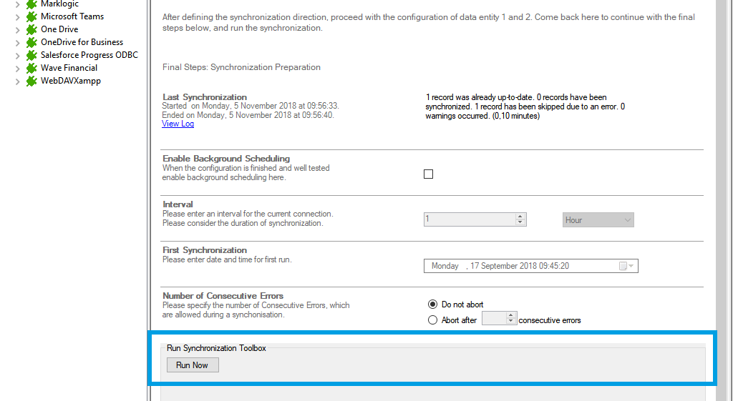Viewport: 733px width, 401px height.
Task: Open the View Log link
Action: pyautogui.click(x=178, y=124)
